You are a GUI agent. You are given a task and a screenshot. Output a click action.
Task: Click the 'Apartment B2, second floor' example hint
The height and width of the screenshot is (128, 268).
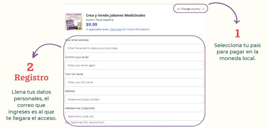pos(85,122)
